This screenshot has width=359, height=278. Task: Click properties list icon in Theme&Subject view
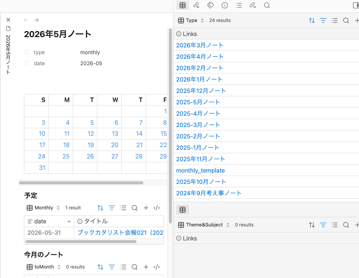point(335,225)
